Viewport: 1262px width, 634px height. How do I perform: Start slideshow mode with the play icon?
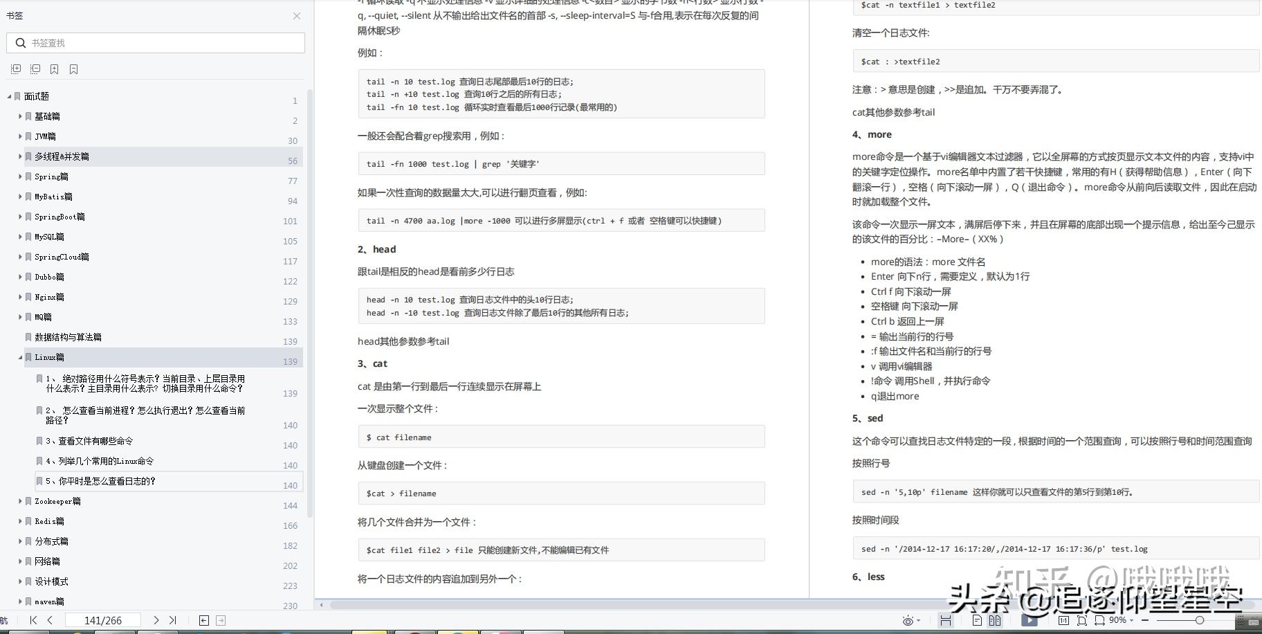click(x=1030, y=621)
